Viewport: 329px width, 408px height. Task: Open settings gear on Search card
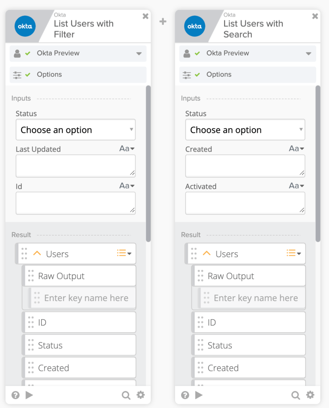click(310, 395)
